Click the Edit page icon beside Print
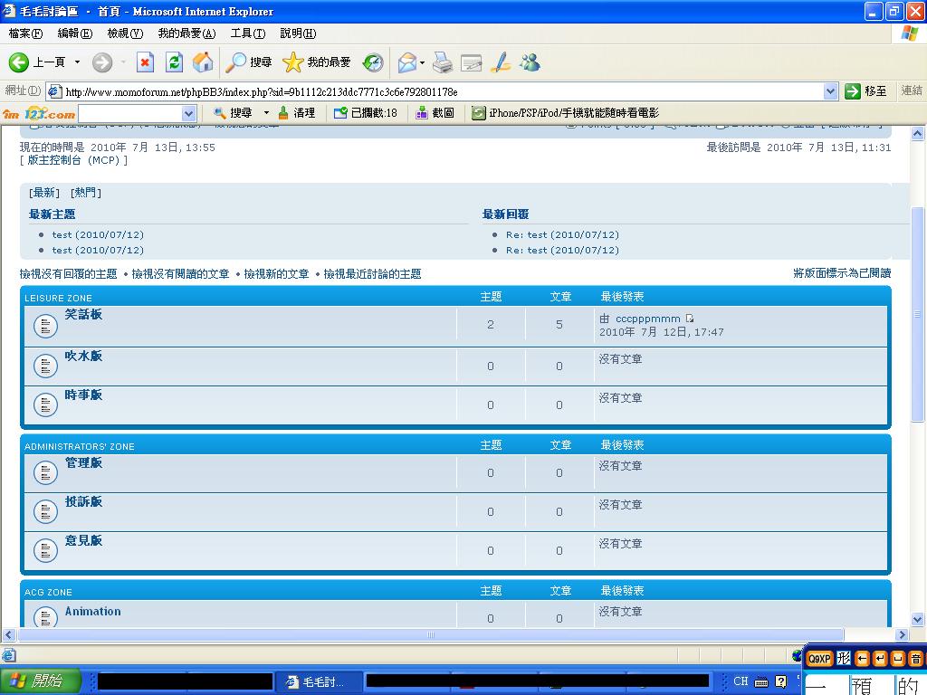Screen dimensions: 927x695 click(x=471, y=62)
